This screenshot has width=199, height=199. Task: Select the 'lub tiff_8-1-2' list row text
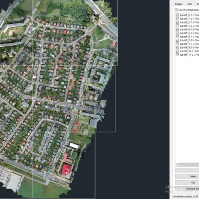click(190, 44)
